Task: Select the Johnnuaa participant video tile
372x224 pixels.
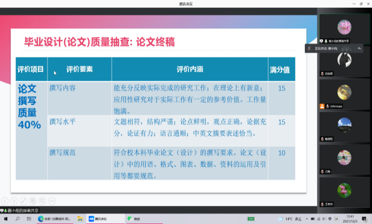Action: (345, 94)
